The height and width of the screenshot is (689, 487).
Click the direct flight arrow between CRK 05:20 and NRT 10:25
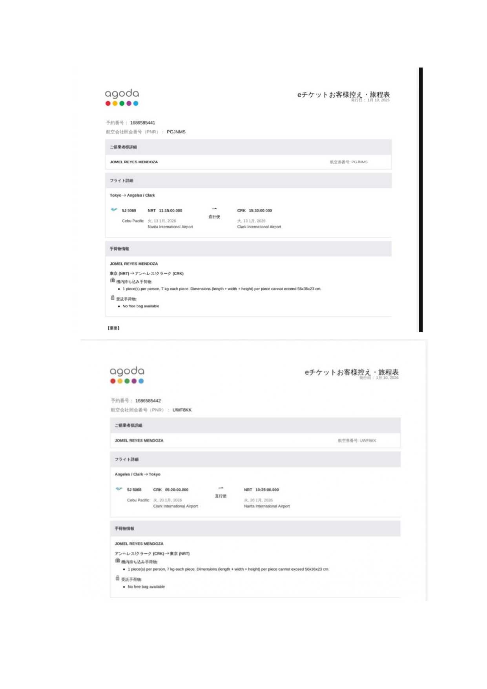[x=221, y=488]
